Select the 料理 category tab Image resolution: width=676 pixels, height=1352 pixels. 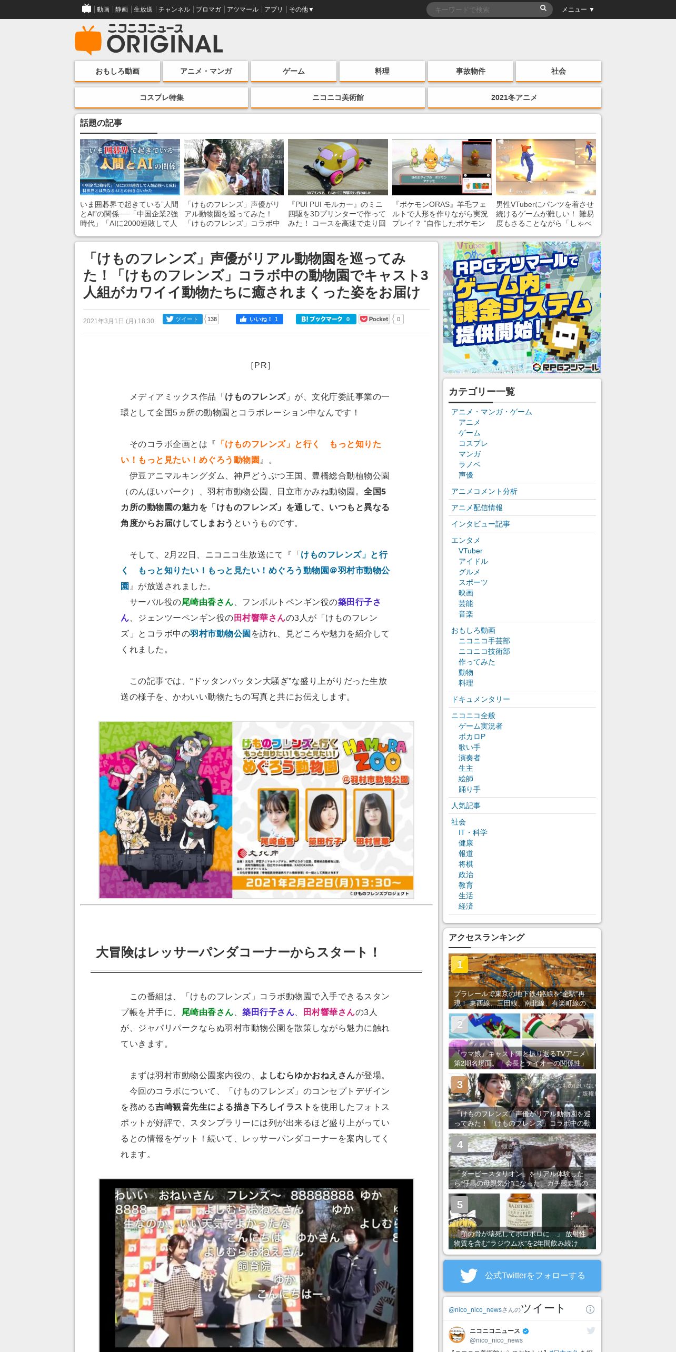pyautogui.click(x=382, y=71)
